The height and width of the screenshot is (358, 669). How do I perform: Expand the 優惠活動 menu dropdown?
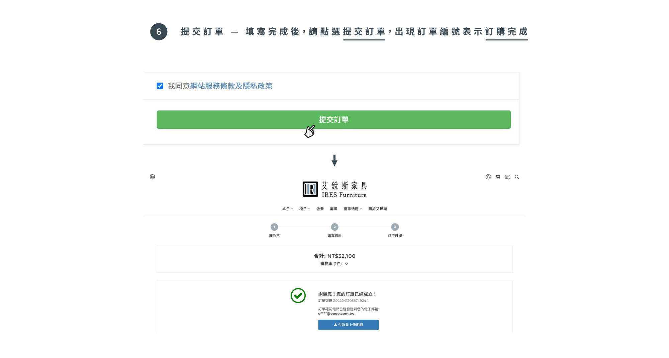353,209
